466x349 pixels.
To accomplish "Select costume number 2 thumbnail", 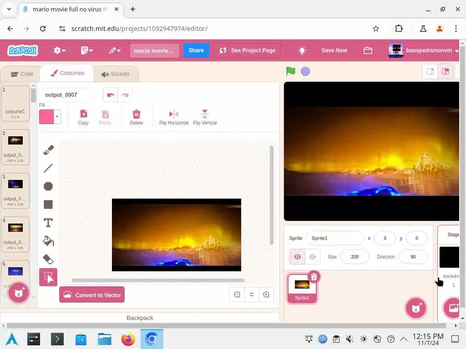I will (x=15, y=147).
